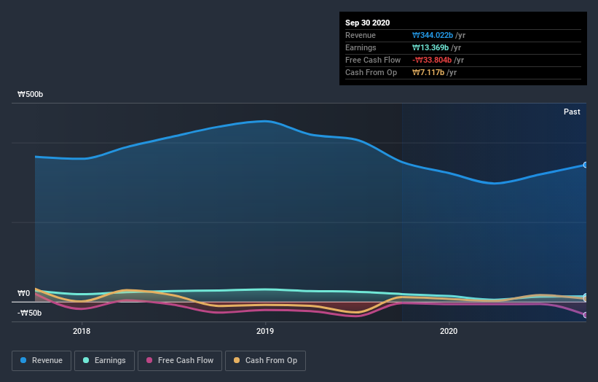Viewport: 598px width, 382px height.
Task: Click the Revenue row label in tooltip
Action: (361, 35)
